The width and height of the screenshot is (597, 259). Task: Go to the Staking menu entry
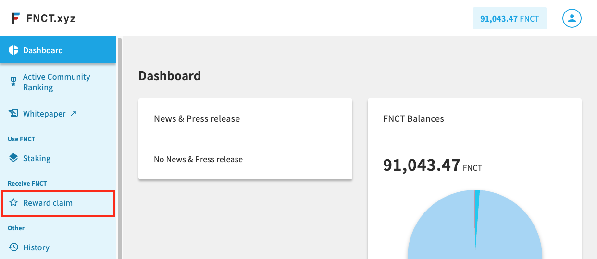(58, 158)
